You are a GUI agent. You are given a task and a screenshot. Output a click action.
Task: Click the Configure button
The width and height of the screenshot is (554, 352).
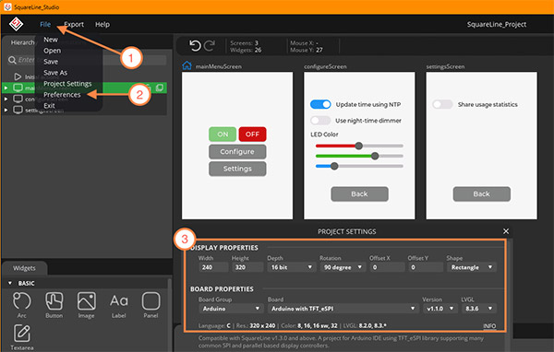coord(237,151)
